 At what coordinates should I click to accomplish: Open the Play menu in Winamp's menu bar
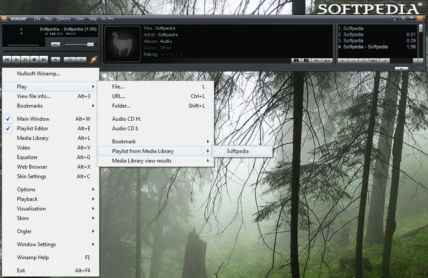tap(48, 19)
